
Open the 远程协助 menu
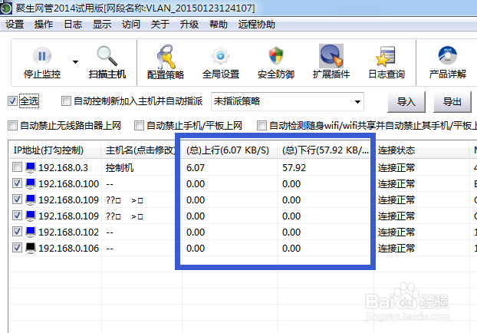click(256, 24)
